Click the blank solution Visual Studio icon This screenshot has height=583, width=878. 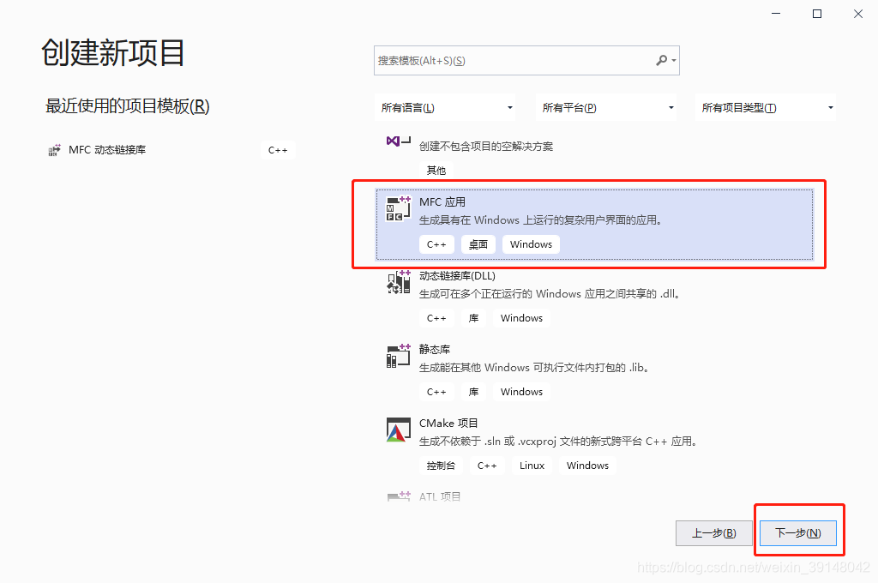[398, 141]
